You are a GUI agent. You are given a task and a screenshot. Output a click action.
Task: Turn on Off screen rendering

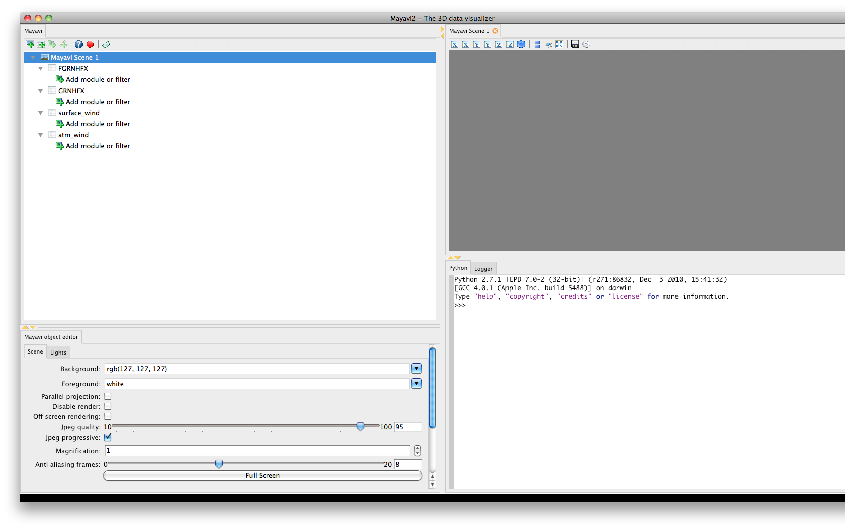(108, 416)
